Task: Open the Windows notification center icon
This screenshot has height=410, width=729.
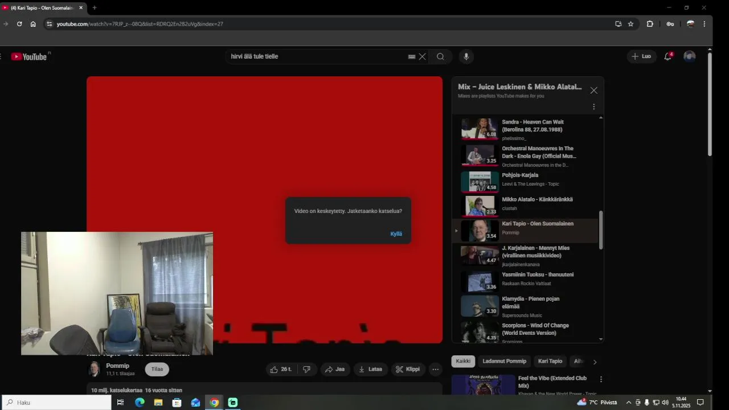Action: click(701, 403)
